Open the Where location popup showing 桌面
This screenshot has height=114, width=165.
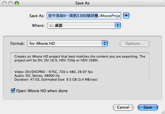(x=84, y=25)
